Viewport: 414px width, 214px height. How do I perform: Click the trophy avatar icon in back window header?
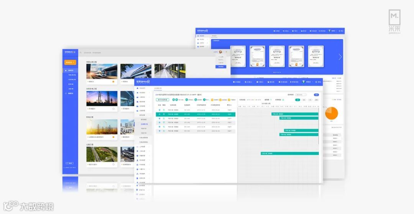(x=330, y=31)
